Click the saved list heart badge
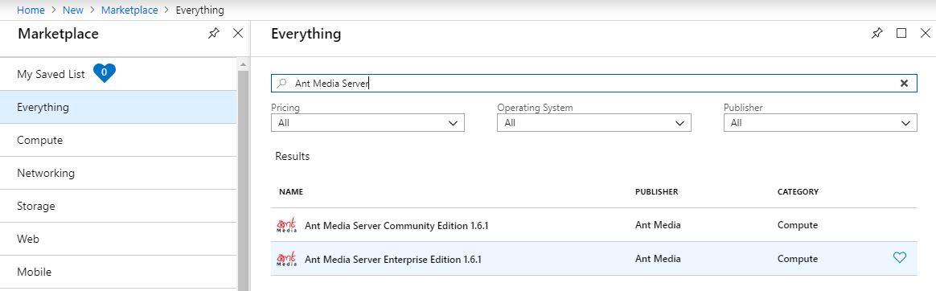 [105, 72]
